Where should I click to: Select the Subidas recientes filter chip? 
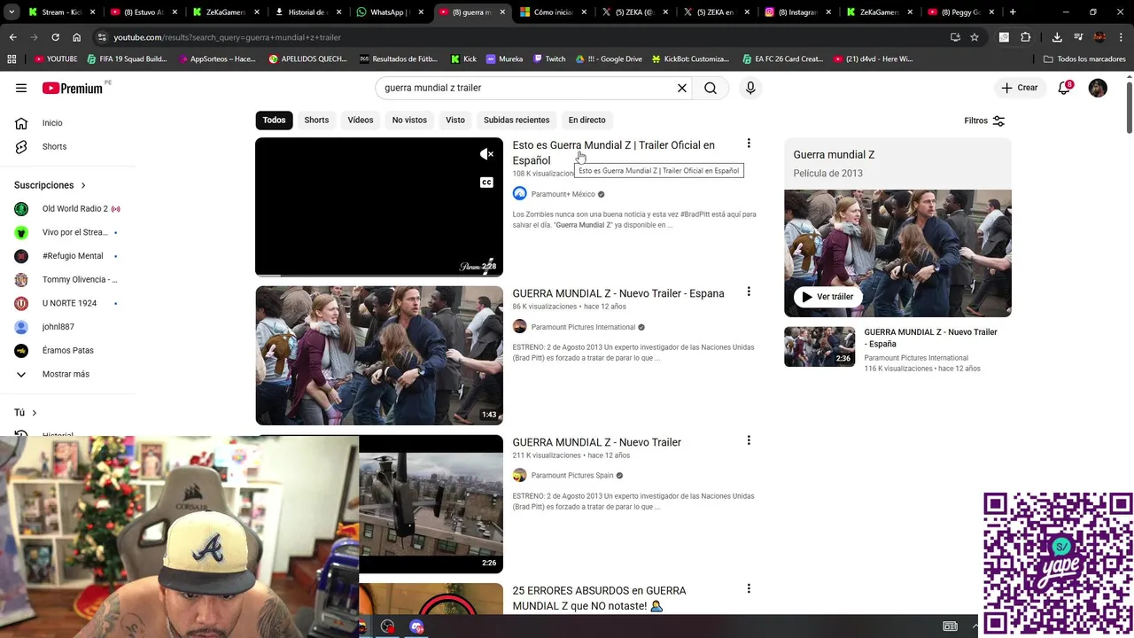coord(517,120)
